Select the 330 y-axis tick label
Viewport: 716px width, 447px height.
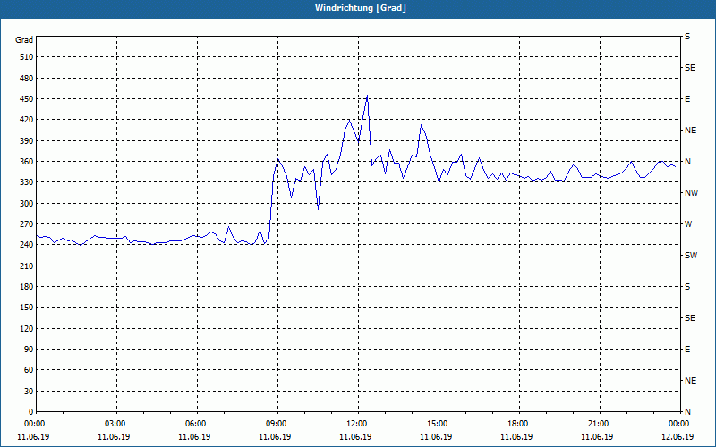tap(27, 182)
